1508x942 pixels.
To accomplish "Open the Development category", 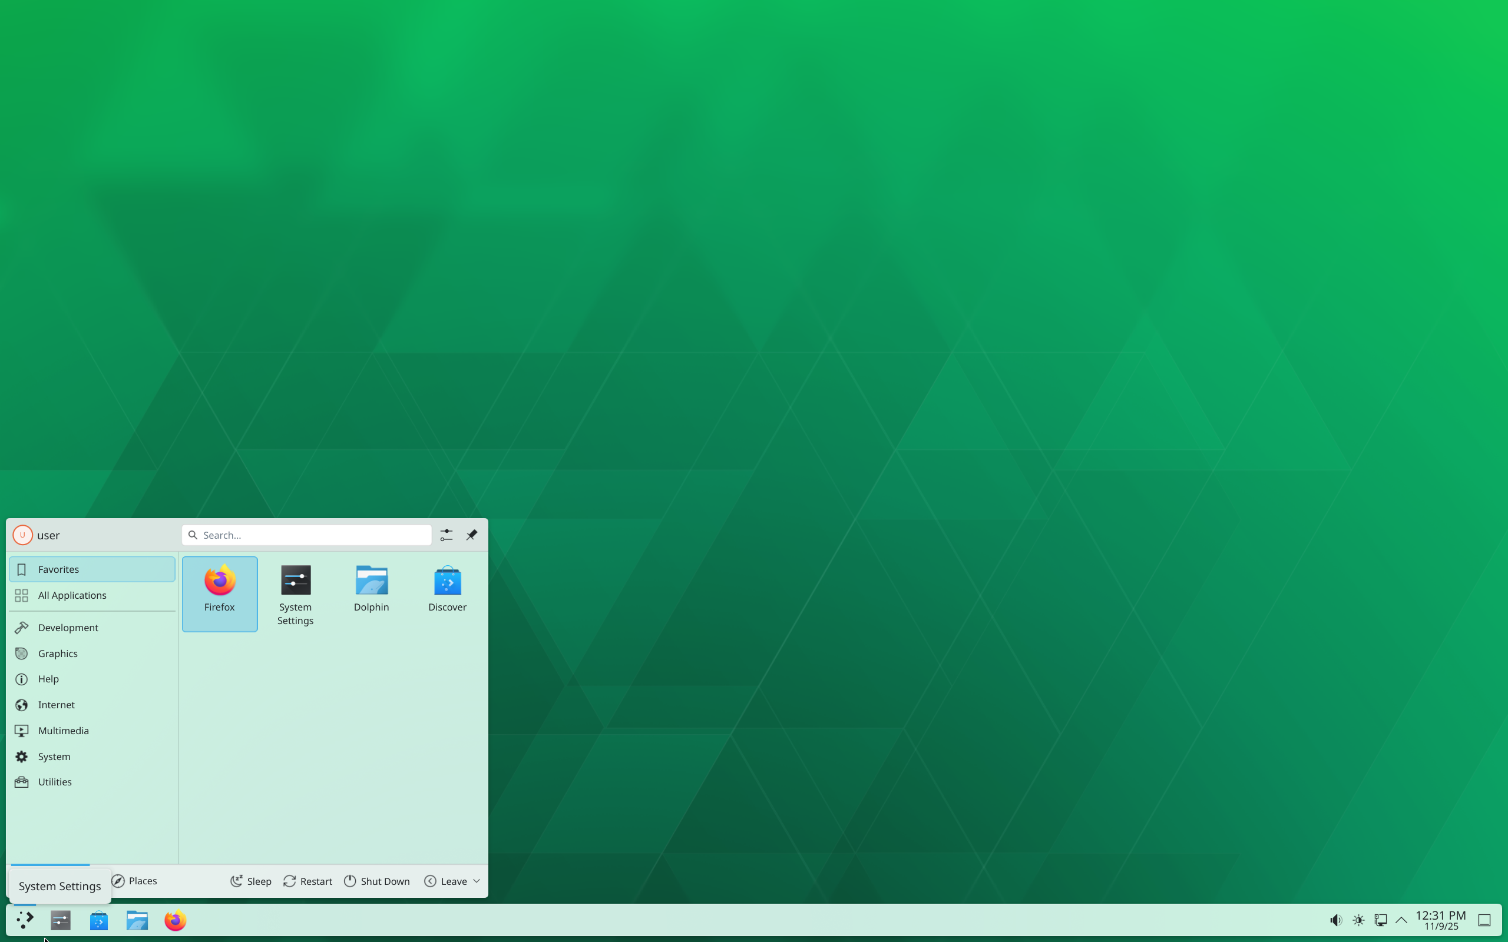I will click(92, 628).
